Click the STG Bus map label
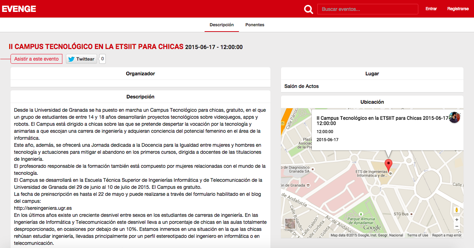 click(x=401, y=214)
